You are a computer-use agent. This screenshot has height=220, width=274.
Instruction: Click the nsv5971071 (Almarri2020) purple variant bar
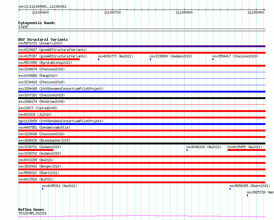[142, 46]
